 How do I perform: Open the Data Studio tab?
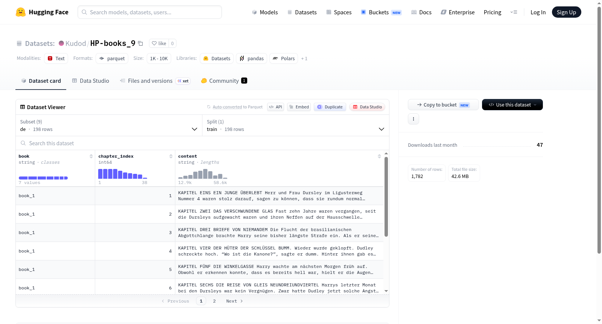pos(91,81)
